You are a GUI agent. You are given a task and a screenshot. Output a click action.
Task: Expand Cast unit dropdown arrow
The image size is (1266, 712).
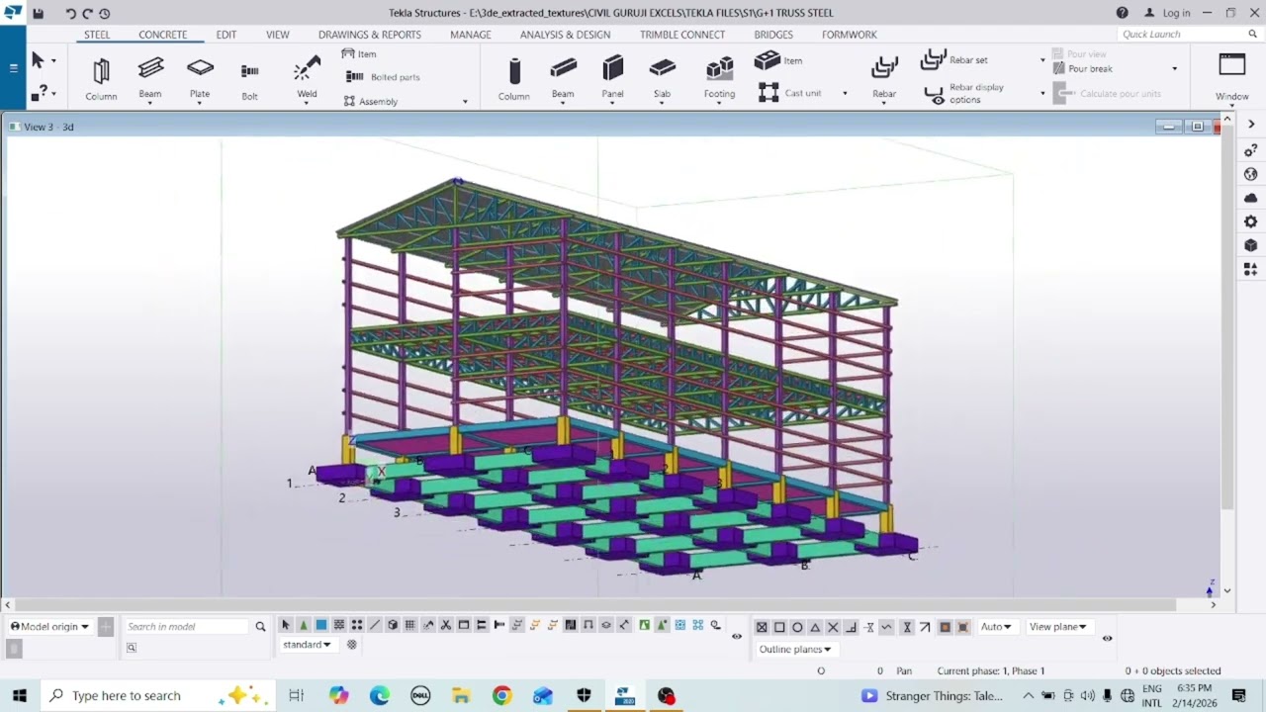tap(845, 94)
